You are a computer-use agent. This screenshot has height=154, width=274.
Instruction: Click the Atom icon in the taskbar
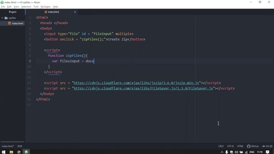coord(26,152)
